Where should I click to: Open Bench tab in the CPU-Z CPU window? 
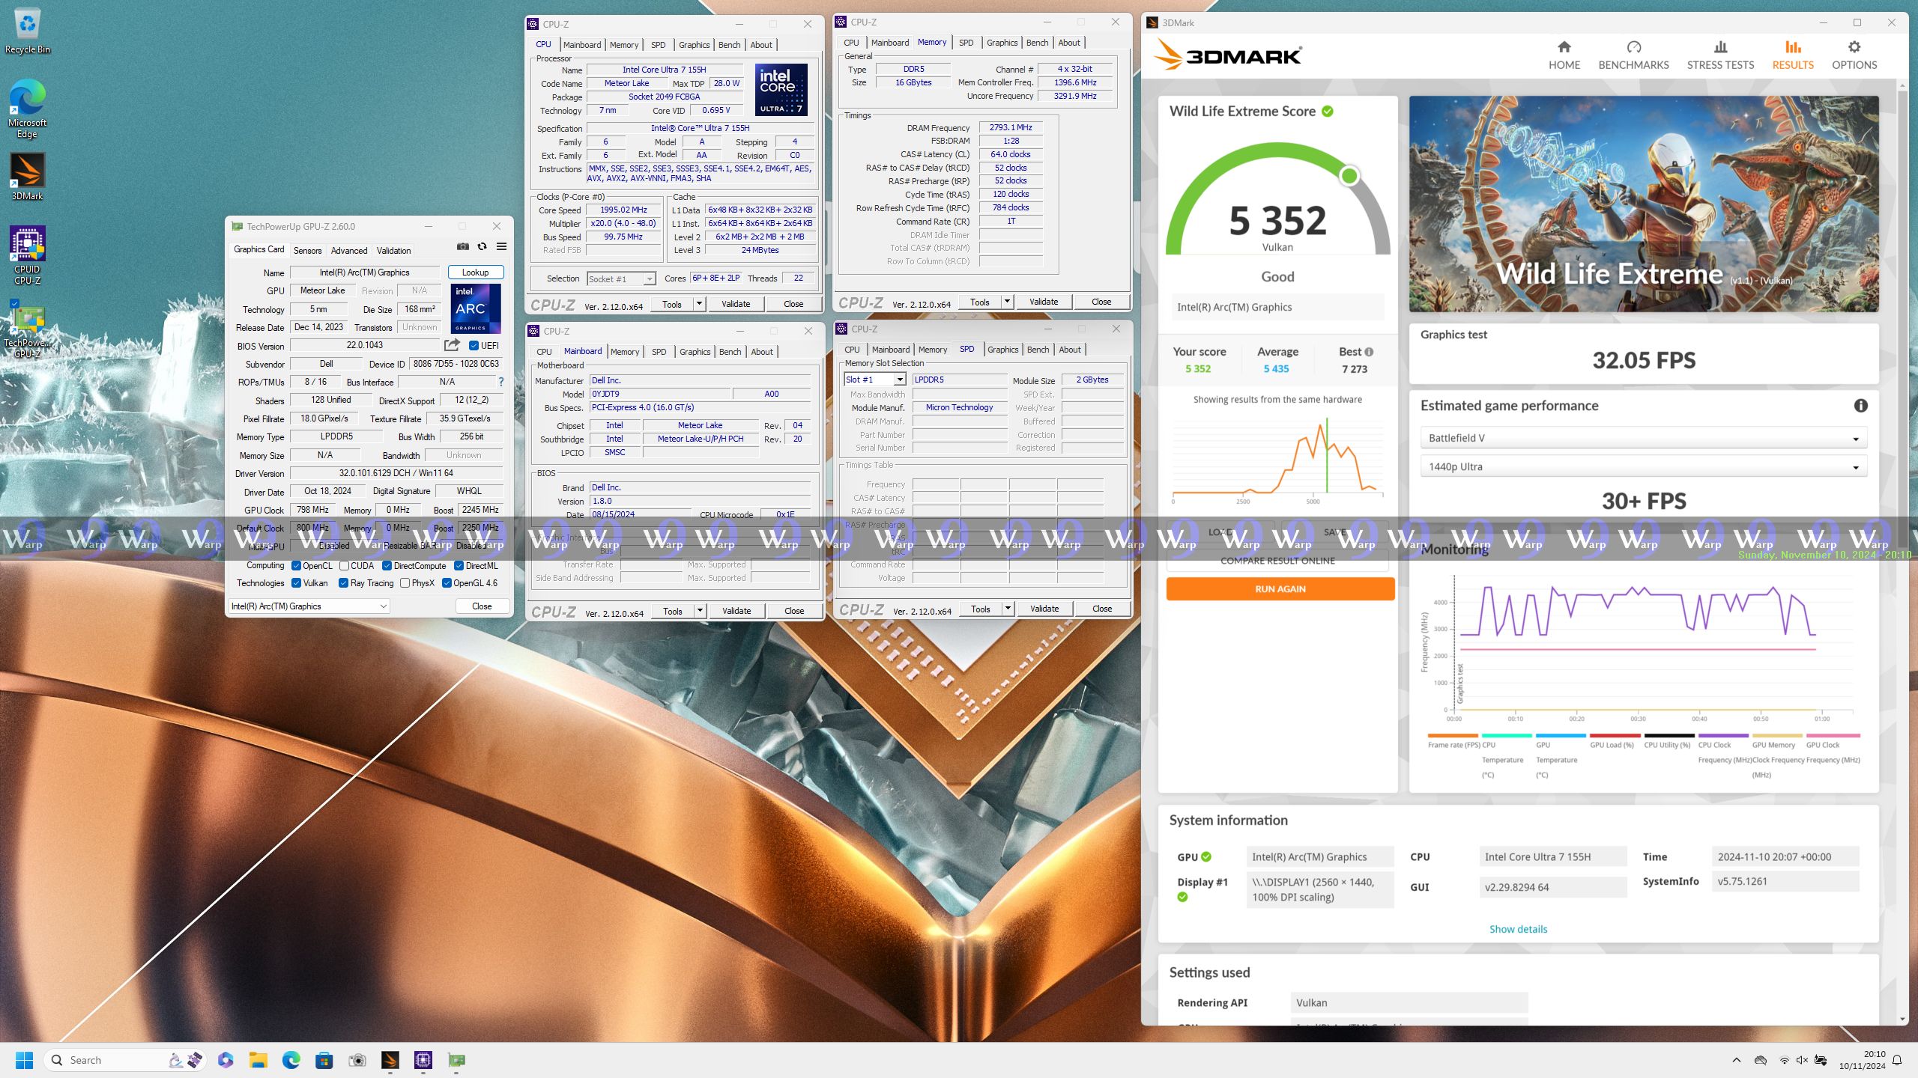[x=729, y=45]
